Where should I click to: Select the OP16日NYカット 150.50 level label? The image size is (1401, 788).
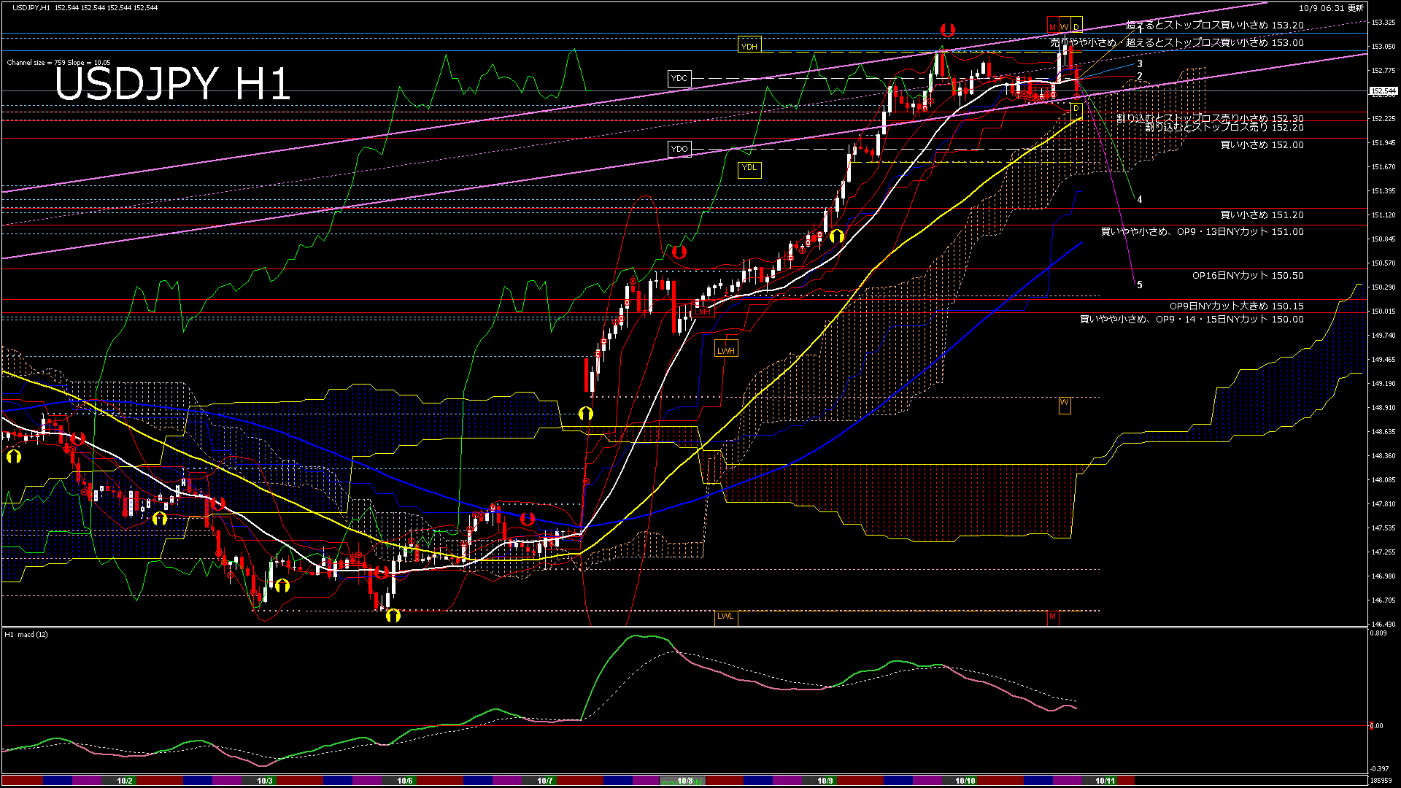pos(1247,276)
